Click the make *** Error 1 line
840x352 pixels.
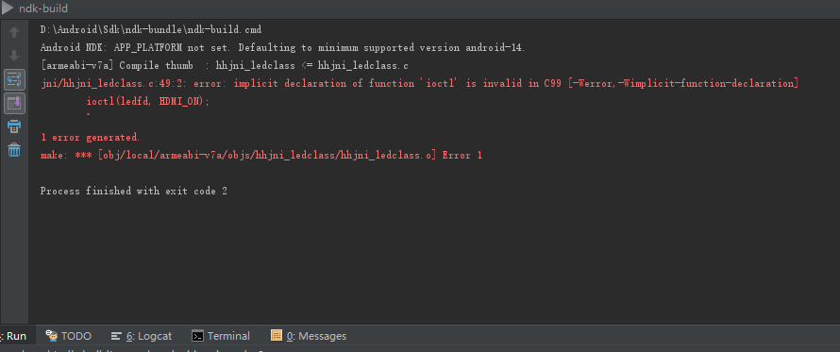point(261,156)
